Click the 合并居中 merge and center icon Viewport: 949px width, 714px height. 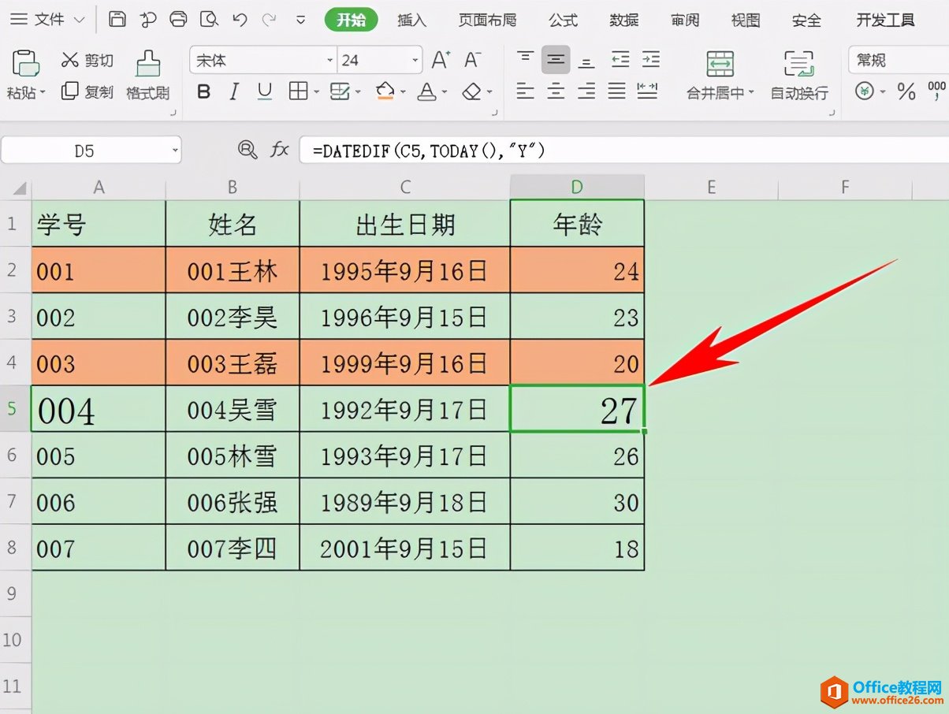click(720, 63)
